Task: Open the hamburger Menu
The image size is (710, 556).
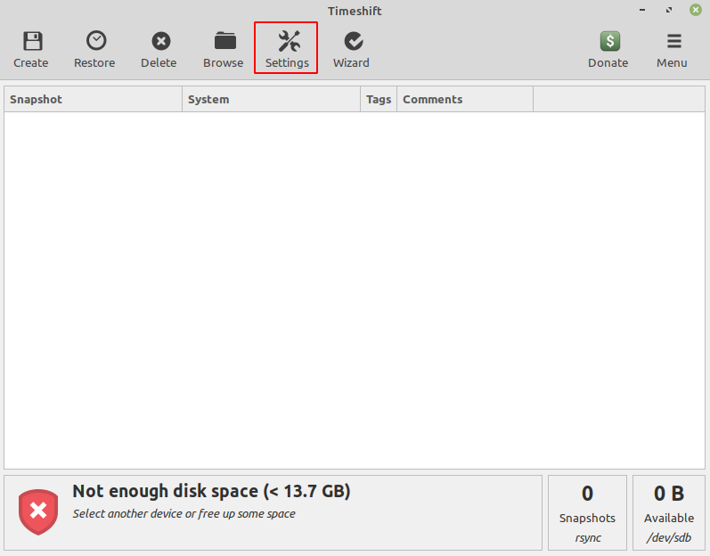Action: 673,42
